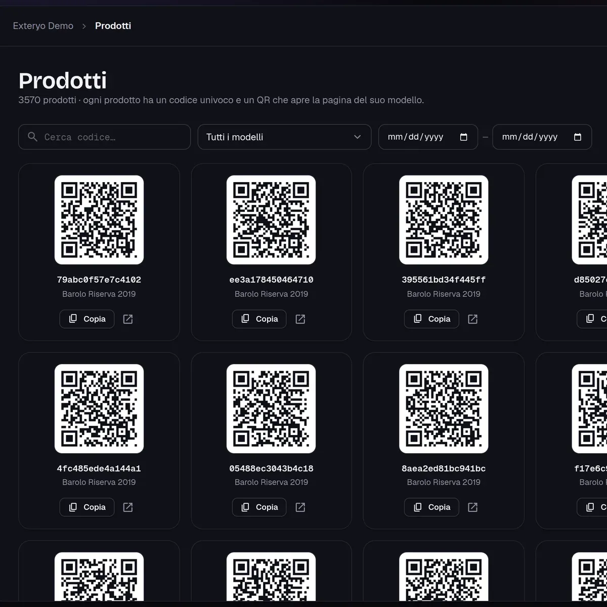This screenshot has width=607, height=607.
Task: Click code text 79abc0f57e7c4102
Action: [99, 280]
